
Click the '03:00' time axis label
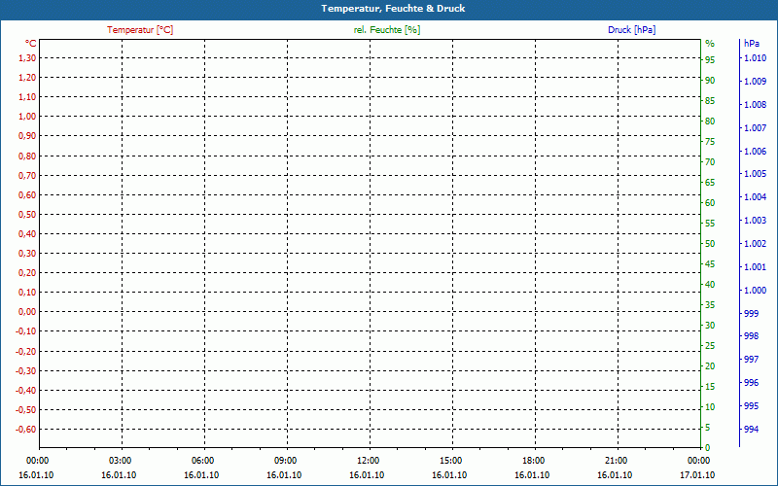click(x=120, y=461)
